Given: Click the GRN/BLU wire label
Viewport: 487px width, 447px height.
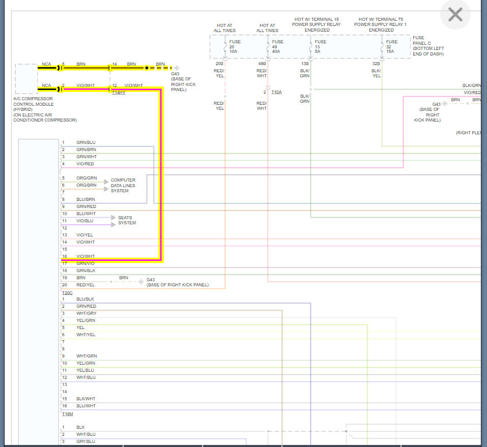Looking at the screenshot, I should tap(86, 142).
